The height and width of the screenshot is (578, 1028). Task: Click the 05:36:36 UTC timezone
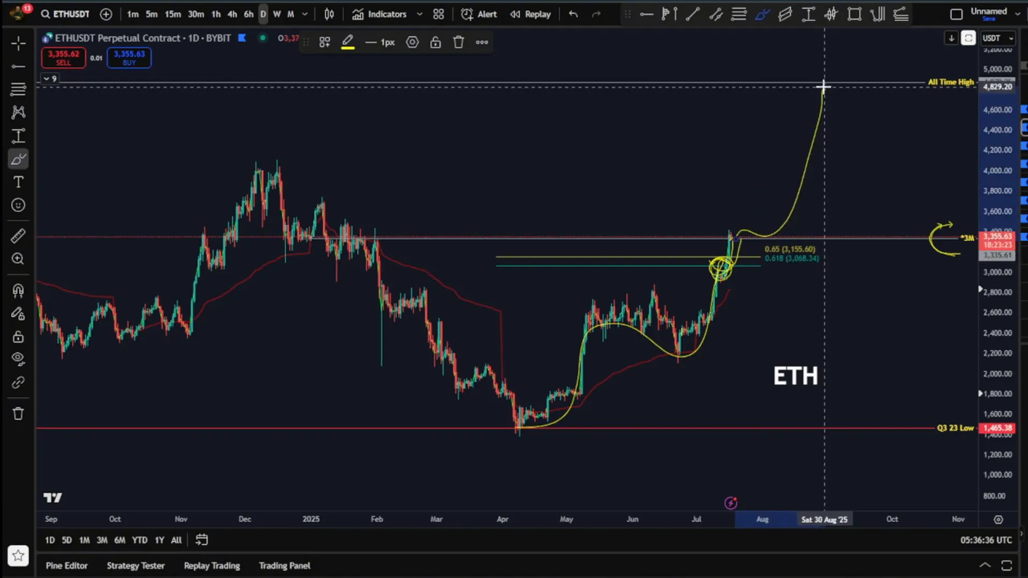click(x=986, y=540)
